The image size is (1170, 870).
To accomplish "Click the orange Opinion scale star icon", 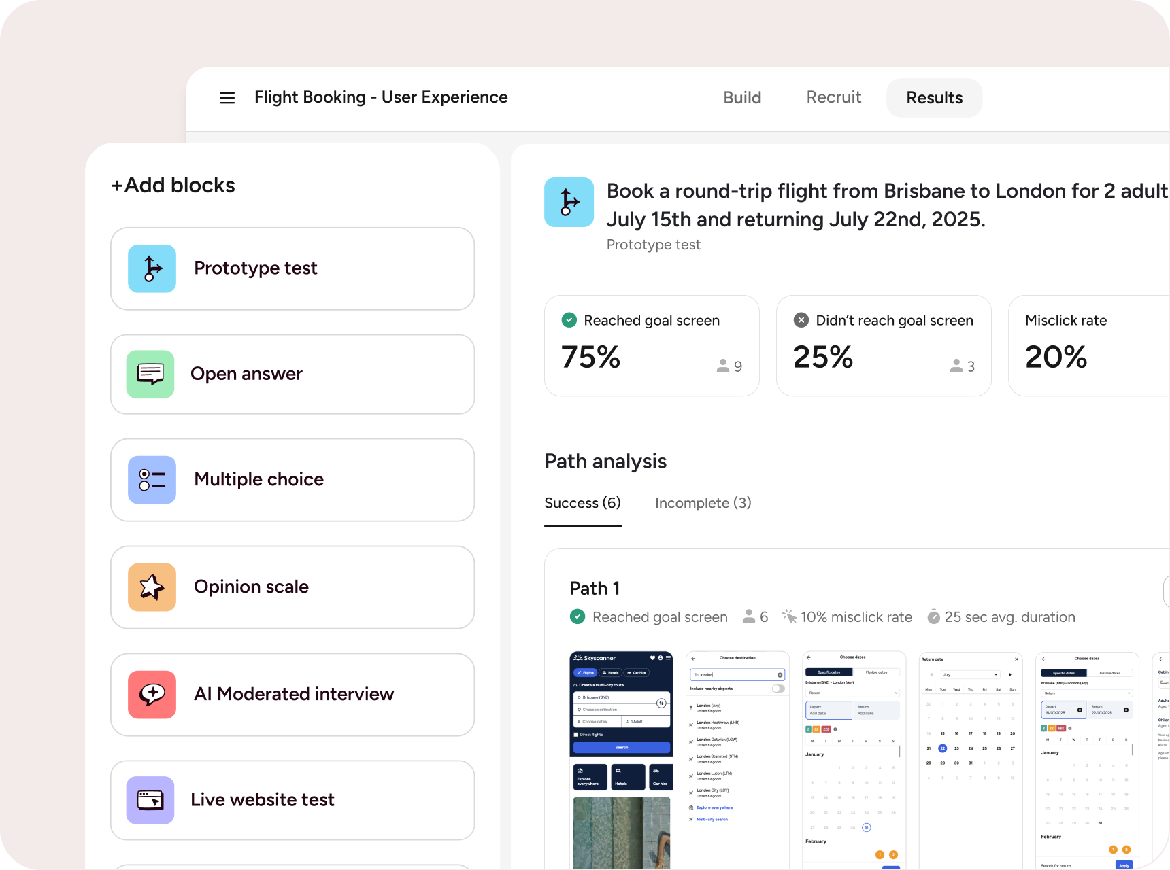I will click(x=152, y=587).
